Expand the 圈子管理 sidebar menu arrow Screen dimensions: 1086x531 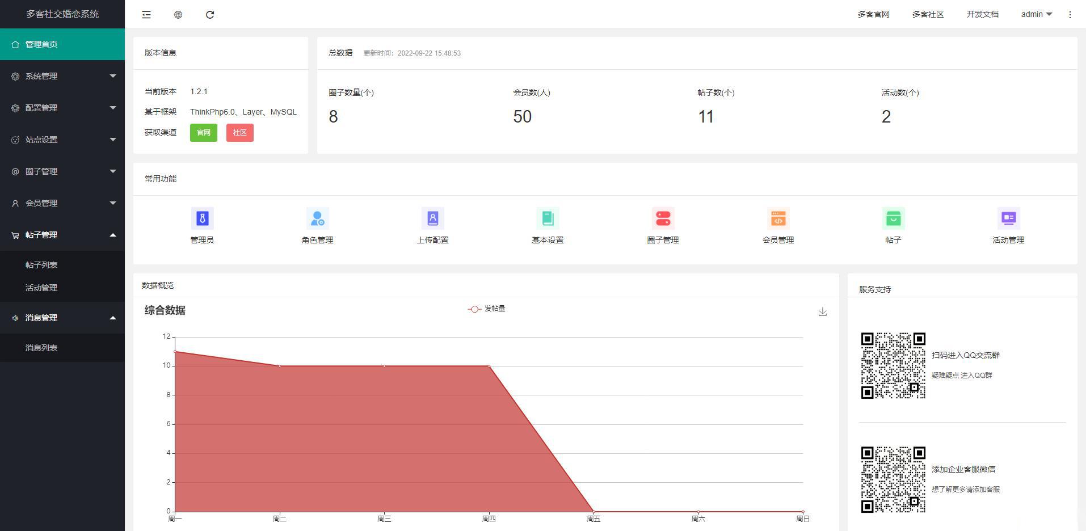click(x=113, y=171)
